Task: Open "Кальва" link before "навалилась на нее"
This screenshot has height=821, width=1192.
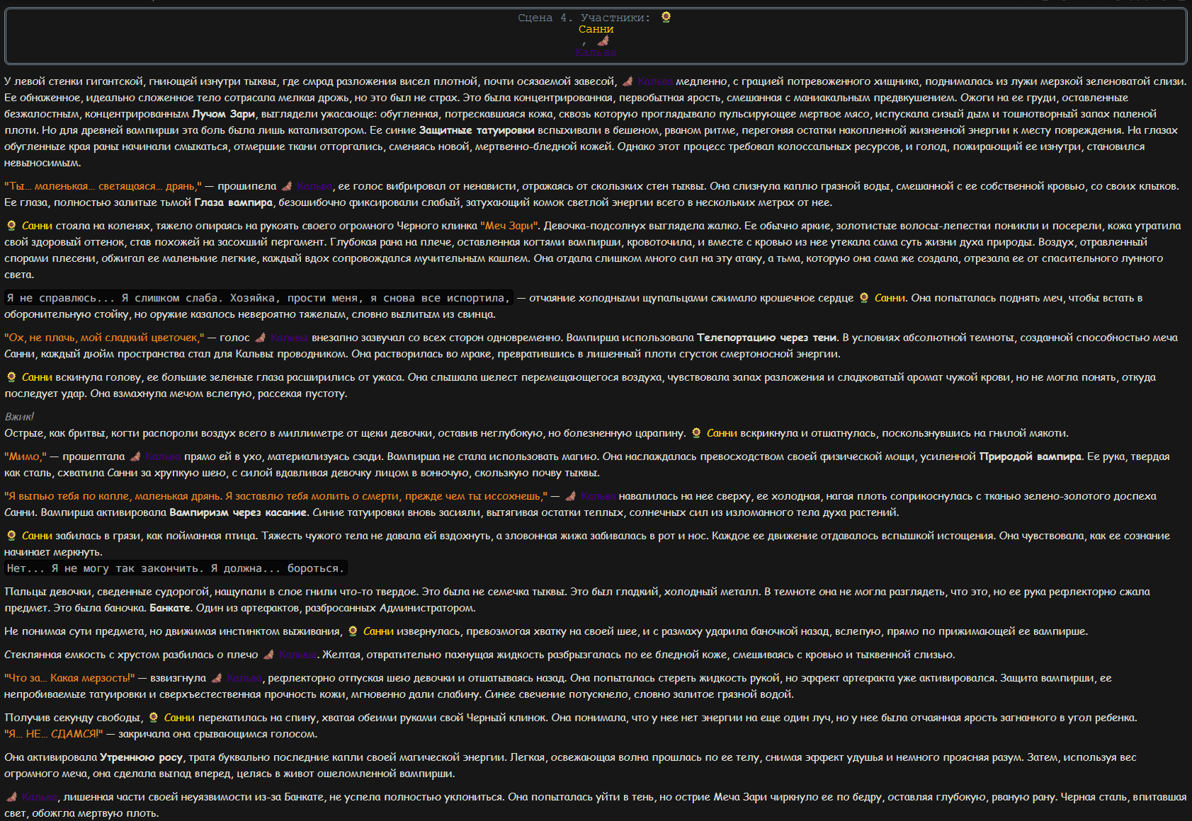Action: pyautogui.click(x=598, y=496)
